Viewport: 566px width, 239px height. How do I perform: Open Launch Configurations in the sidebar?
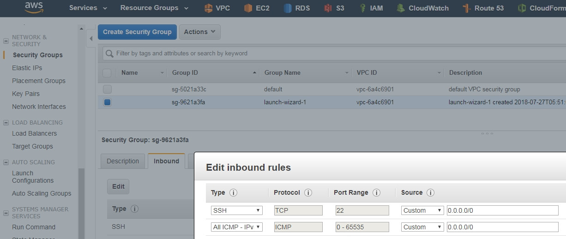(33, 177)
